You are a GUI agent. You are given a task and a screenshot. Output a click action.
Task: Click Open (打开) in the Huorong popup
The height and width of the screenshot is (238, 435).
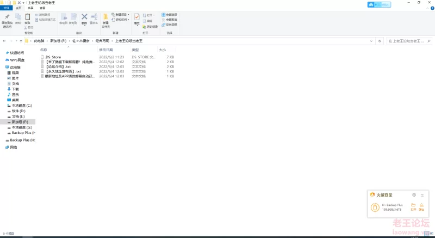tap(413, 207)
